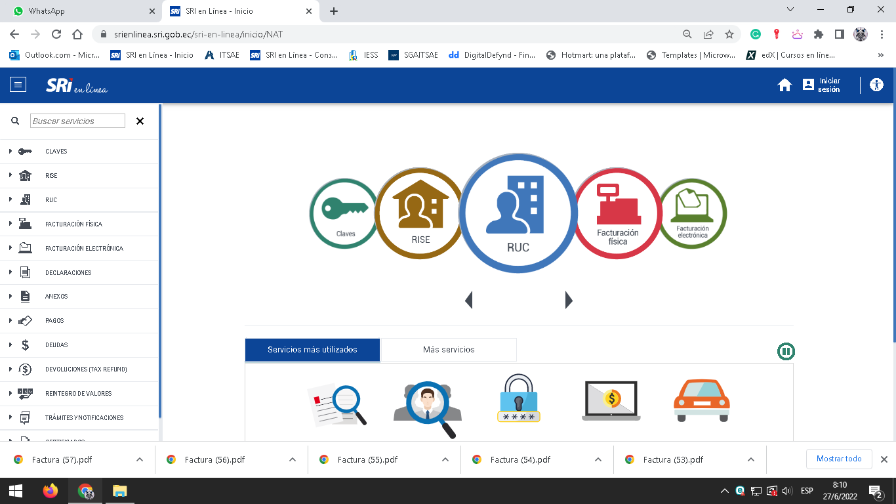Open the Facturación electrónica green circle icon
The image size is (896, 504).
(692, 213)
